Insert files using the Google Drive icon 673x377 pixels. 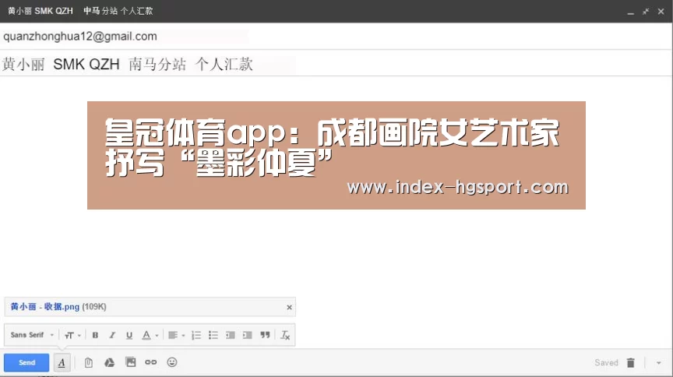pyautogui.click(x=110, y=362)
